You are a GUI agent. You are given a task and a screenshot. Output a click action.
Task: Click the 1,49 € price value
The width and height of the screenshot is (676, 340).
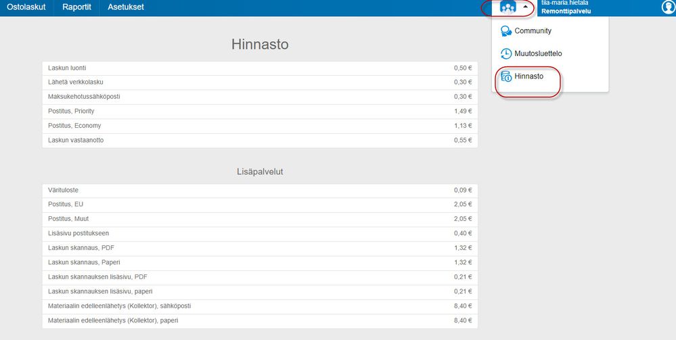coord(463,111)
